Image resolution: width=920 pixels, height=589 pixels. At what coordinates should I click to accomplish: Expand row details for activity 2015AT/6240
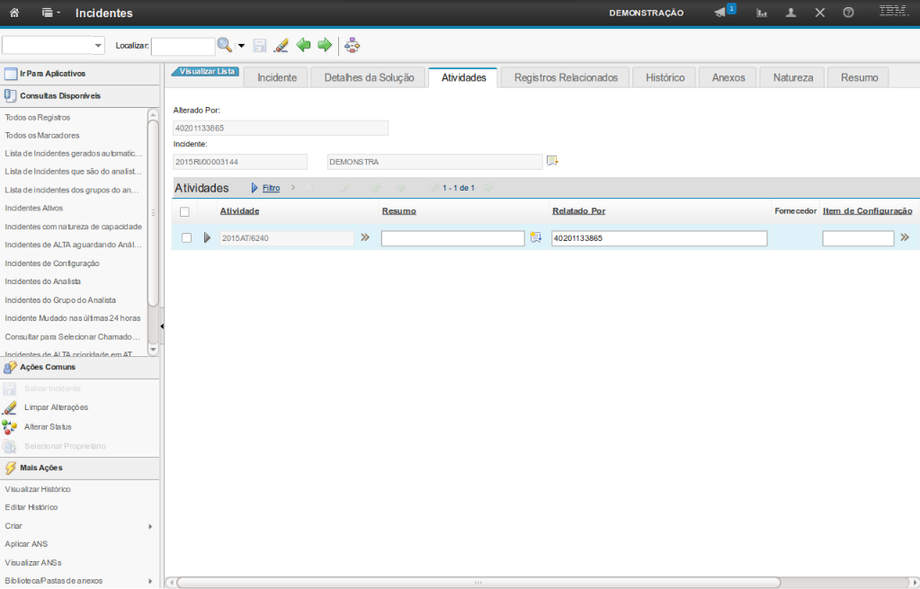(x=207, y=238)
